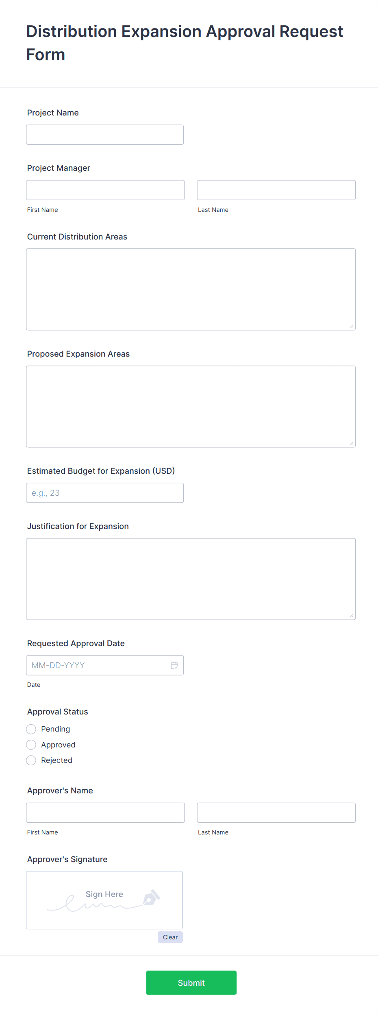Clear the approver's signature
The image size is (378, 1015).
click(170, 937)
